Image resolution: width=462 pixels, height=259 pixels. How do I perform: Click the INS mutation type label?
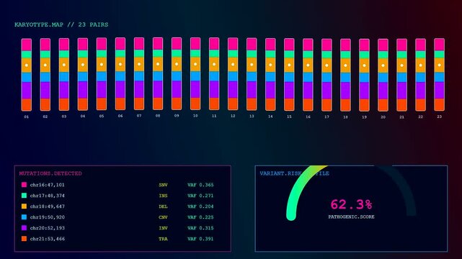(x=163, y=196)
